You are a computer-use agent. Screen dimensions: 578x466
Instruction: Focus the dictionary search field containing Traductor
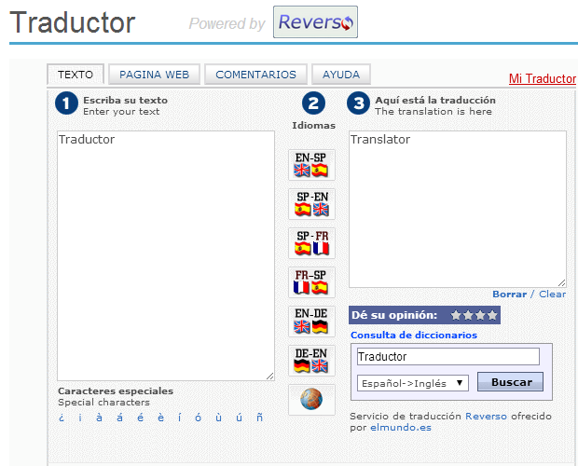[447, 357]
